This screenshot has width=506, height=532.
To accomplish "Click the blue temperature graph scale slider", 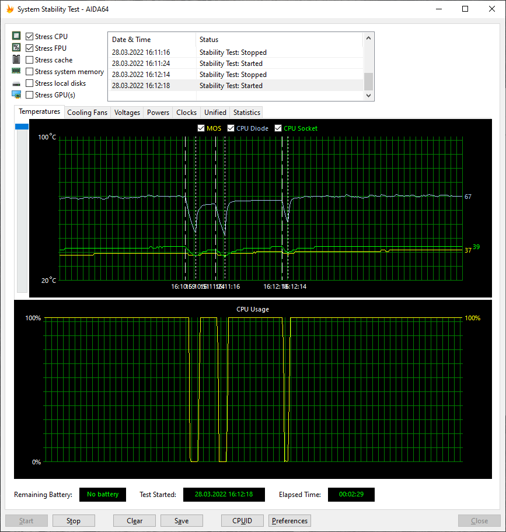I will click(x=22, y=127).
